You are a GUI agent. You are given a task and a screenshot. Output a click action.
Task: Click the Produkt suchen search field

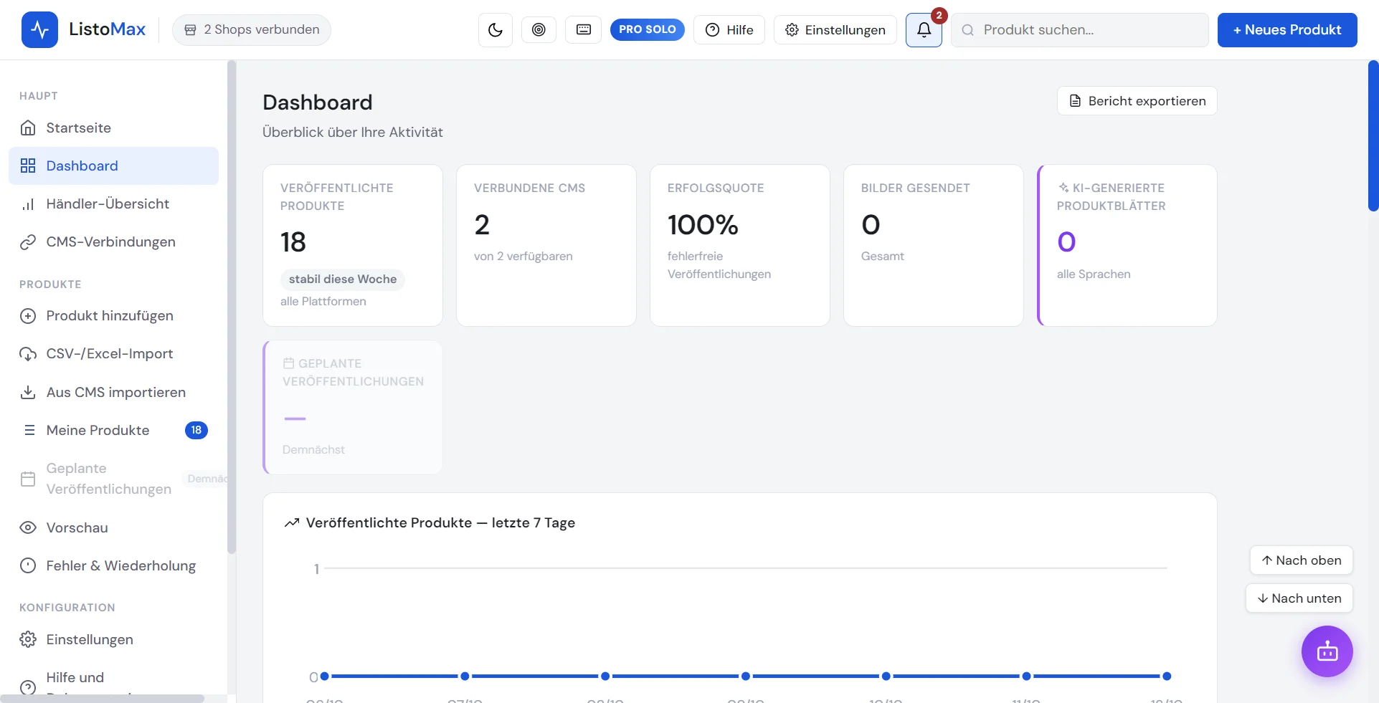click(x=1080, y=30)
